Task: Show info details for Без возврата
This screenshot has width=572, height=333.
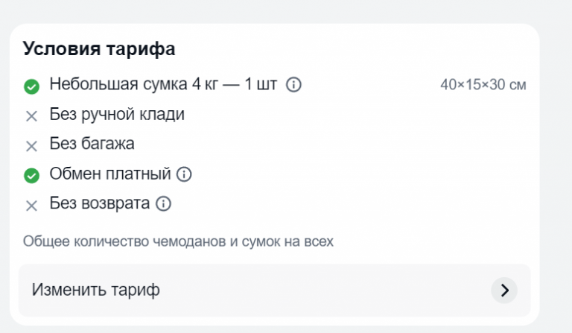Action: pos(164,203)
